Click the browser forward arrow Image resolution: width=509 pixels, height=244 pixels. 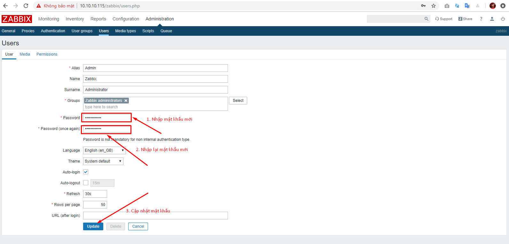click(x=16, y=6)
